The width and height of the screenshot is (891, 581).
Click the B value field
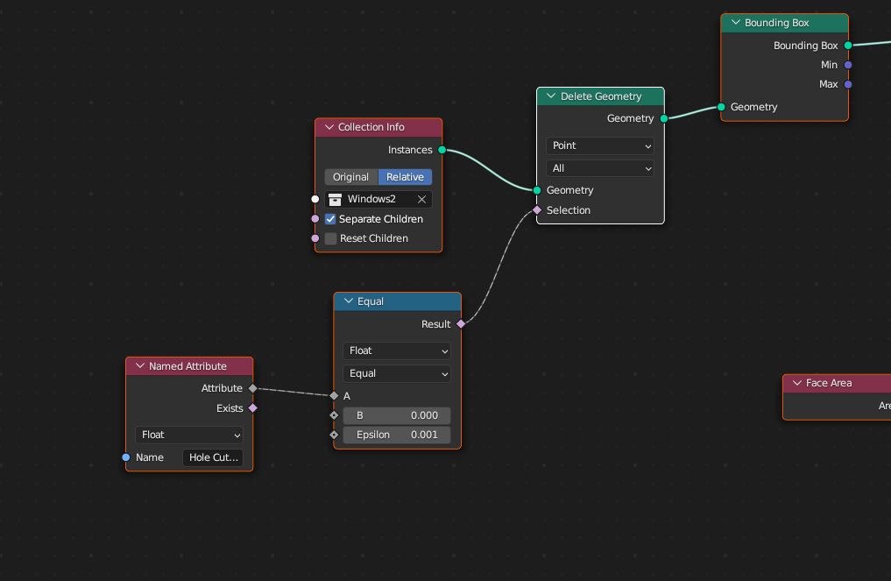pos(397,415)
